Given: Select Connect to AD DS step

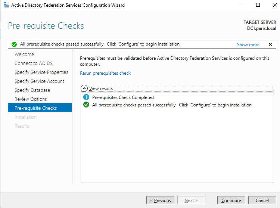Looking at the screenshot, I should point(33,63).
